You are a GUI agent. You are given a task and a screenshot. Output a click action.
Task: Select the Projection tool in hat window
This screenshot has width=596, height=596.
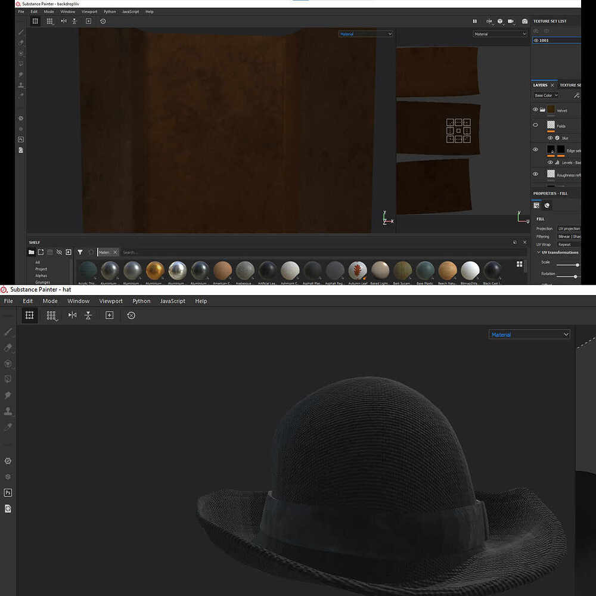pyautogui.click(x=8, y=364)
